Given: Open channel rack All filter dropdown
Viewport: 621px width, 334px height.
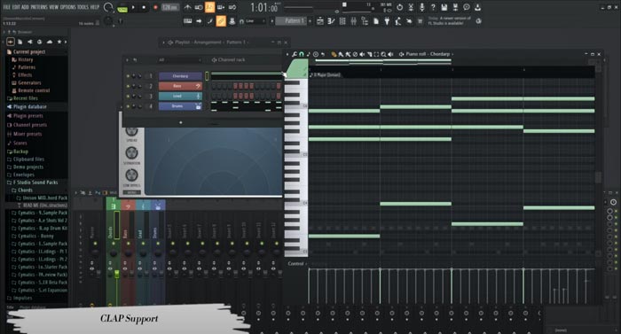Looking at the screenshot, I should coord(179,60).
